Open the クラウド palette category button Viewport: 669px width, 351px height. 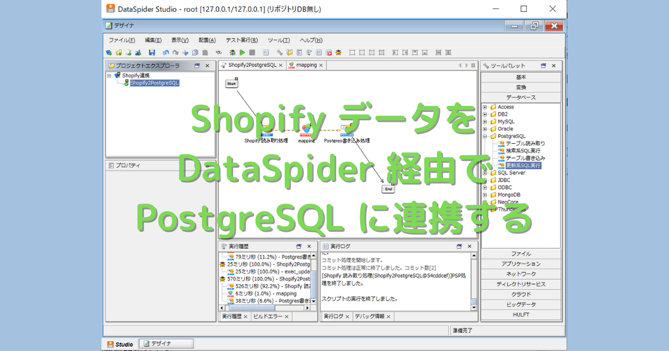pos(521,294)
